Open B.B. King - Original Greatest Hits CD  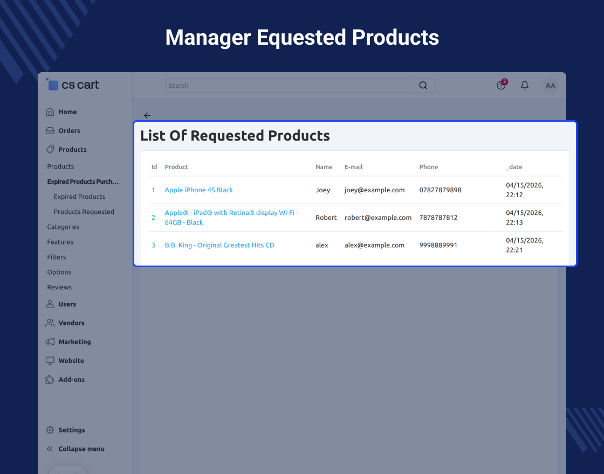[219, 245]
